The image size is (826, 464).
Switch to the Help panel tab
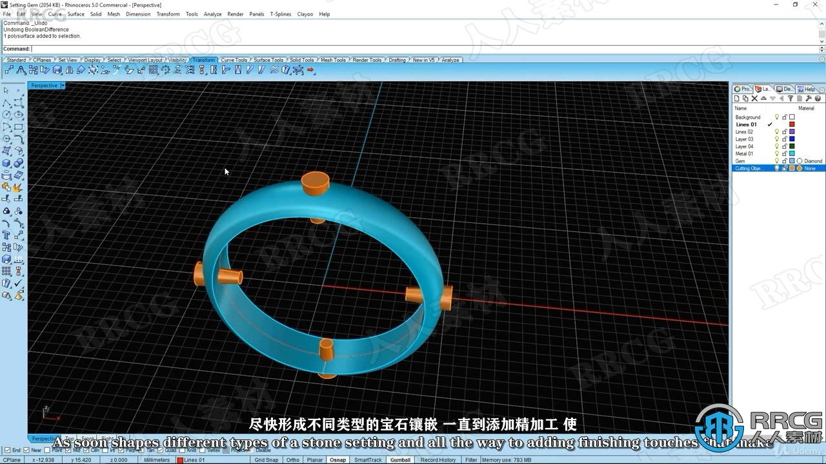click(805, 89)
